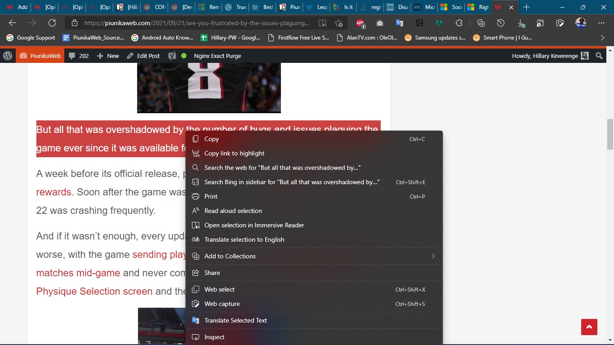Open the Extensions puzzle menu
Screen dimensions: 614x345
459,23
